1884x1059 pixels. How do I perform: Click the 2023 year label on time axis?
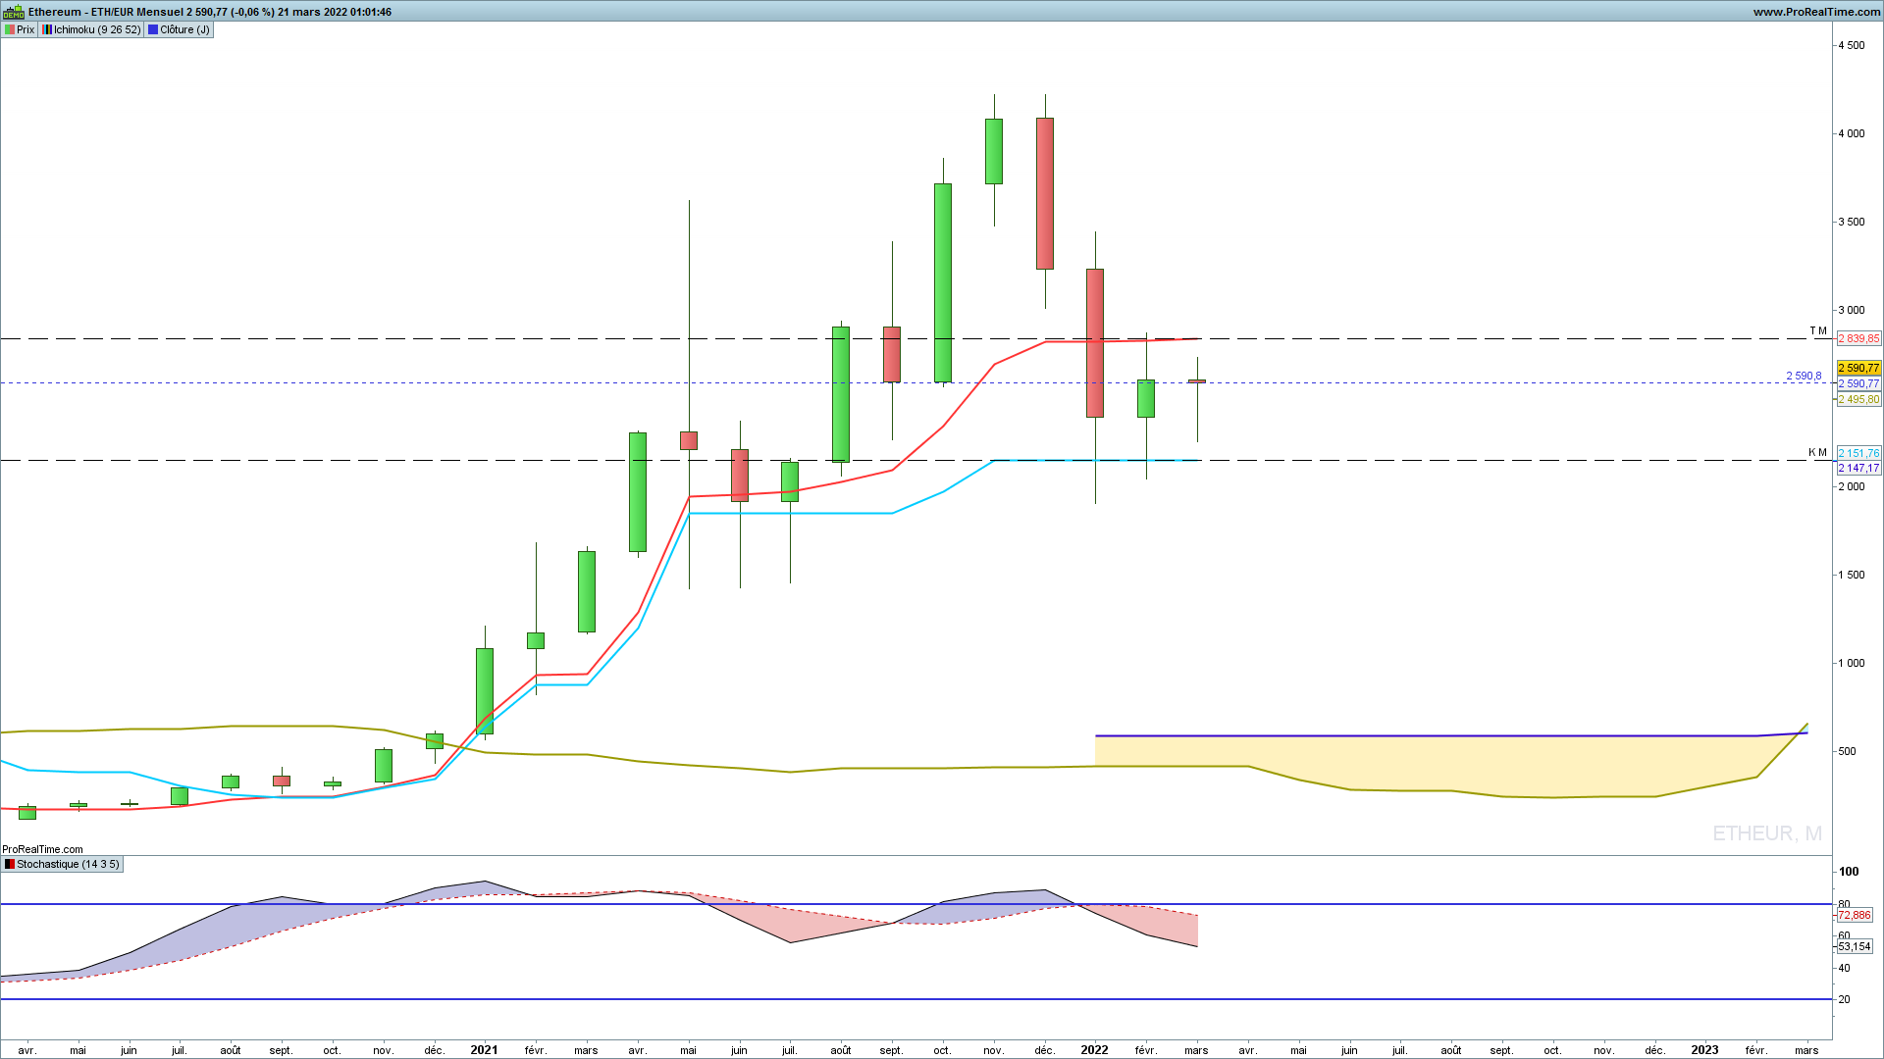tap(1704, 1049)
